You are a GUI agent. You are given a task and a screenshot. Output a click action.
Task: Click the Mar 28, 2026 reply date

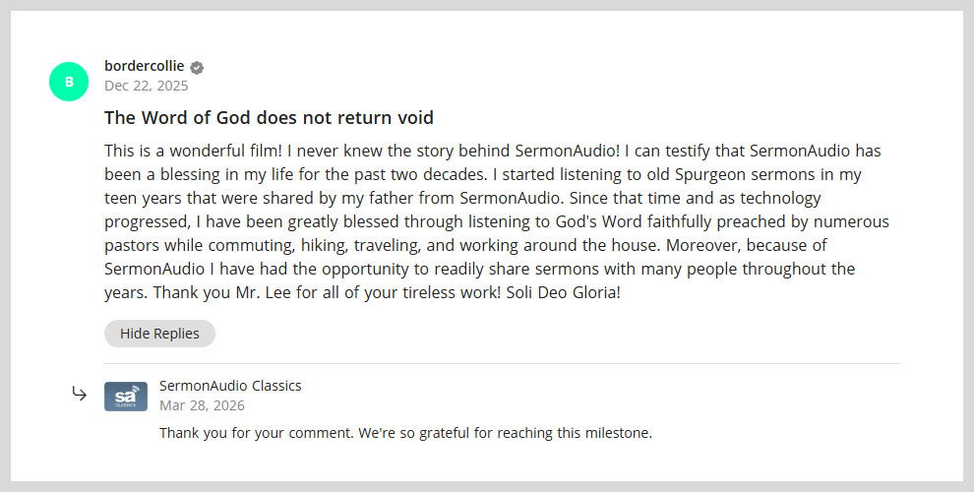pyautogui.click(x=202, y=405)
